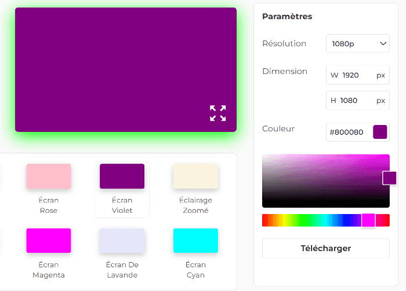Edit the #800080 hex color field
Image resolution: width=406 pixels, height=291 pixels.
point(347,132)
